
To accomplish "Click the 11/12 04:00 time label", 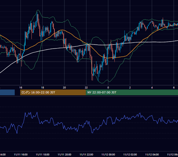I will tap(152, 154).
